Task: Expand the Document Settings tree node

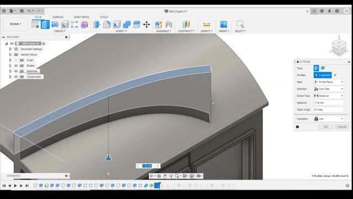Action: 10,49
